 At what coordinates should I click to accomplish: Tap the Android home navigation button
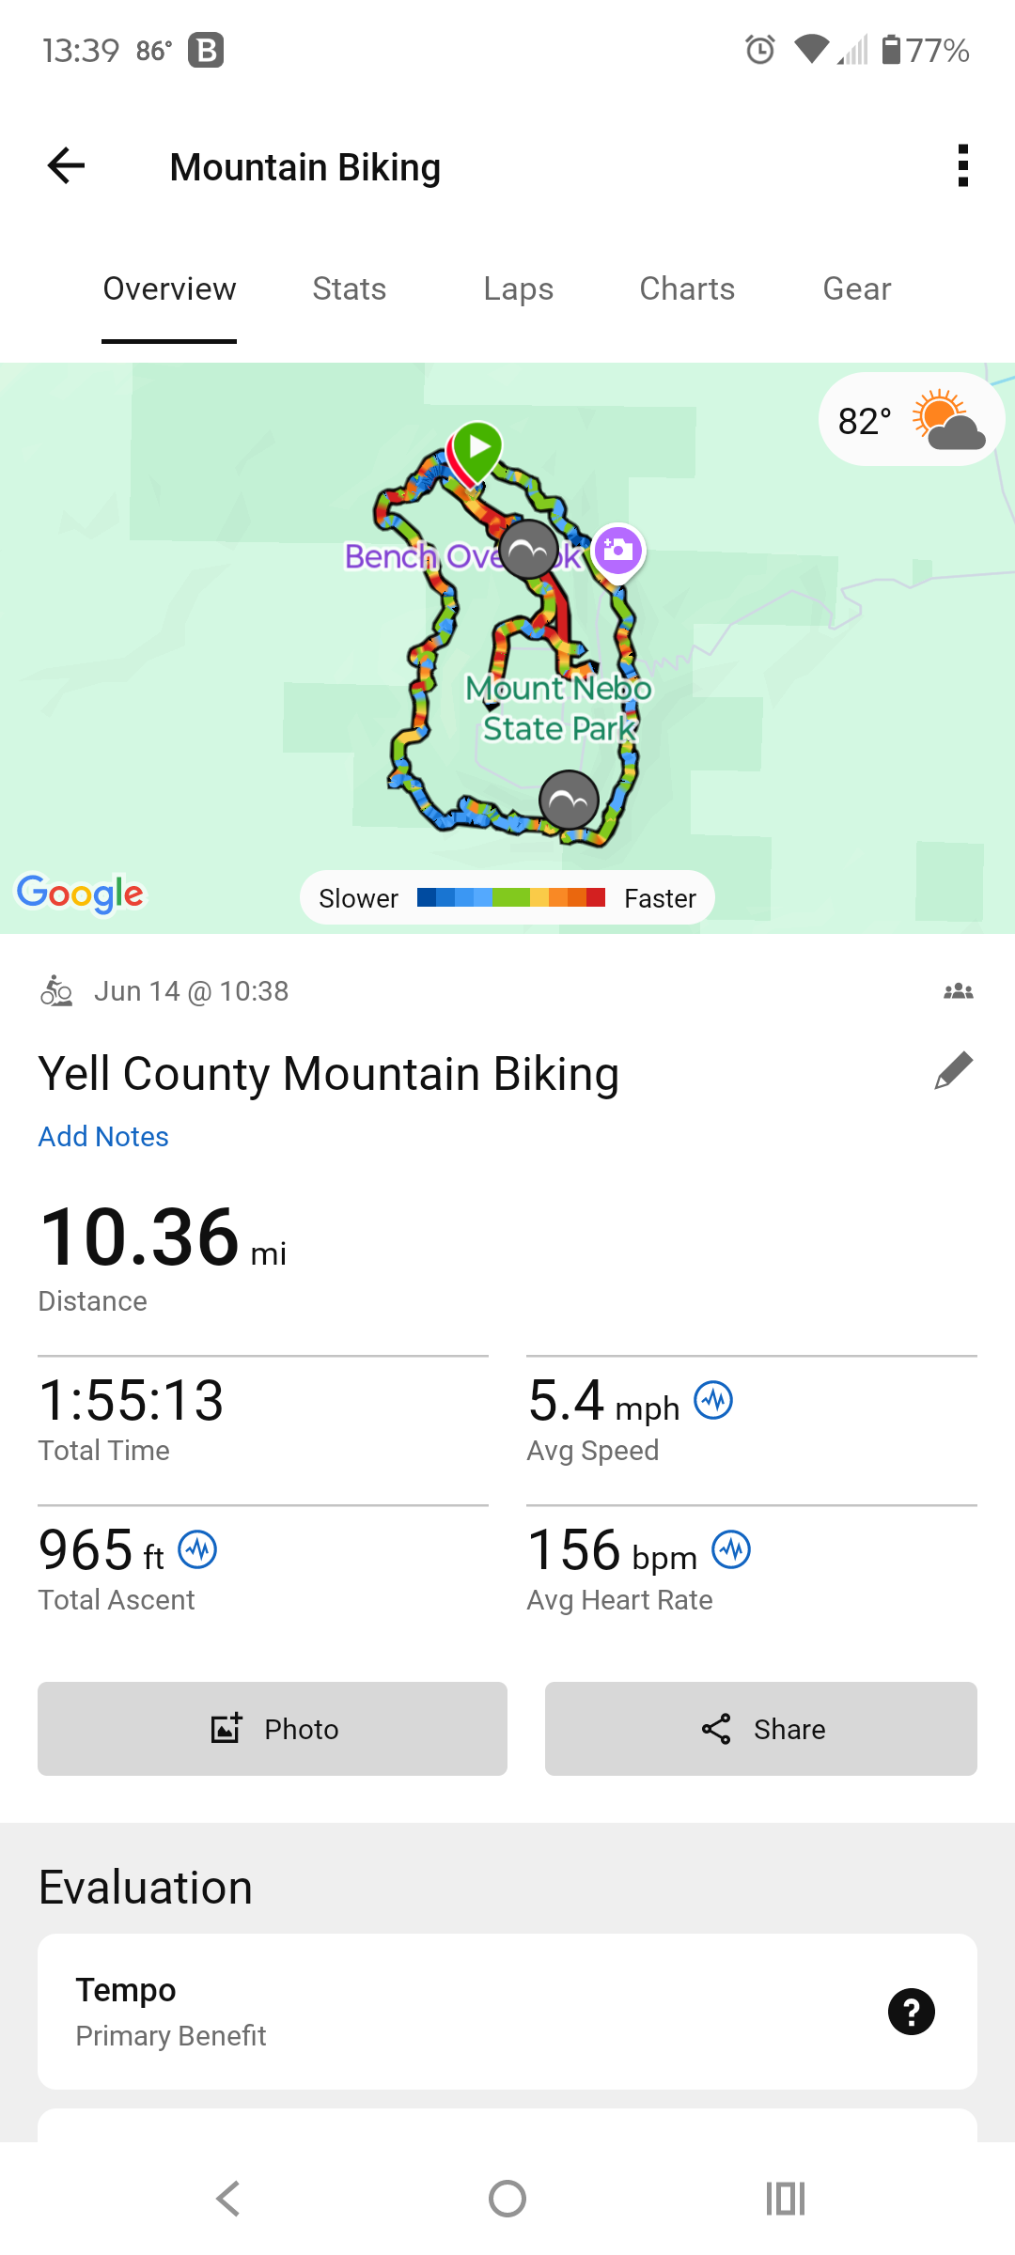click(x=507, y=2199)
